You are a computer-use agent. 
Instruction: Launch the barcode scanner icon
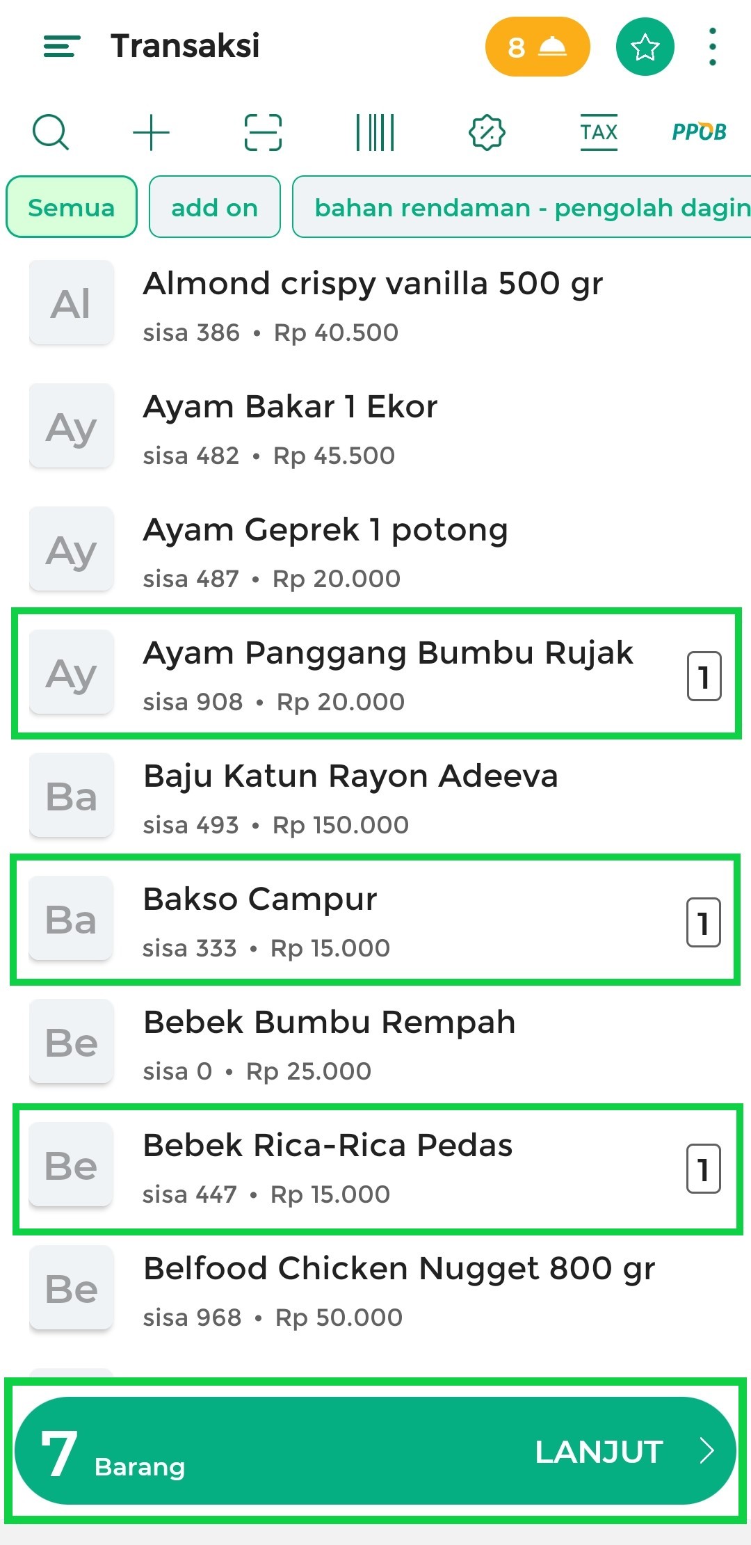pyautogui.click(x=375, y=132)
